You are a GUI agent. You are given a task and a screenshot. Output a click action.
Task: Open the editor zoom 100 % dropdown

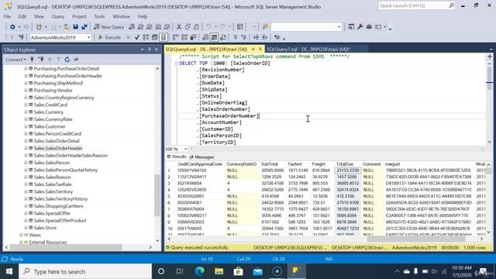tap(185, 149)
